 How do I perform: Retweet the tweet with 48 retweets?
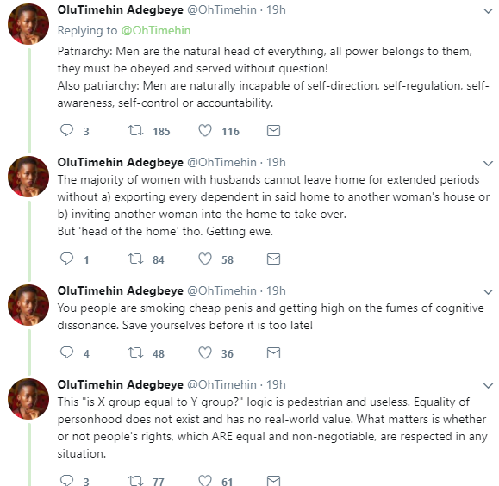coord(135,352)
